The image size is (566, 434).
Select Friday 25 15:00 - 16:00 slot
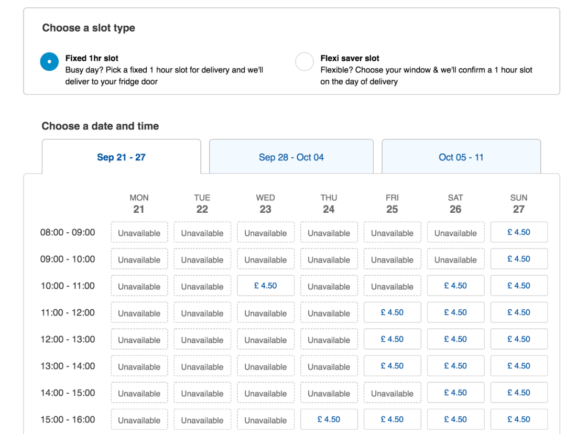click(392, 419)
